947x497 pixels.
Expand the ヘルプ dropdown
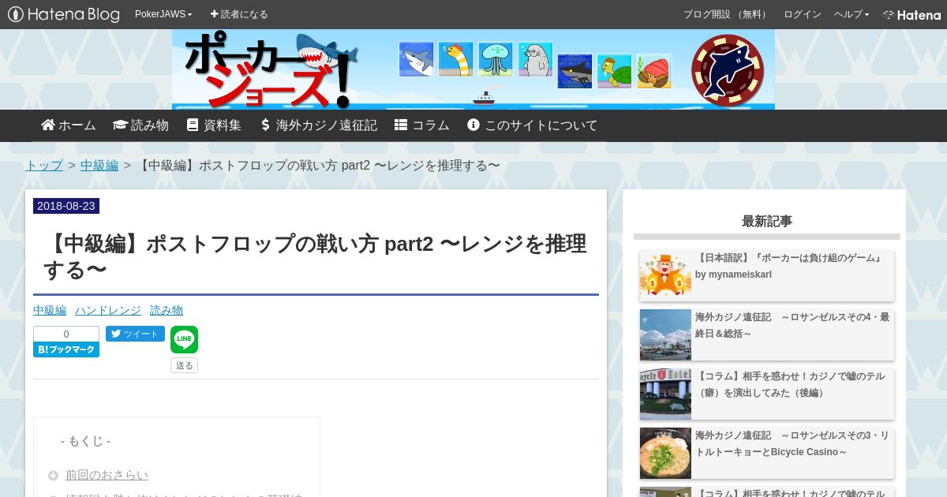pyautogui.click(x=852, y=14)
